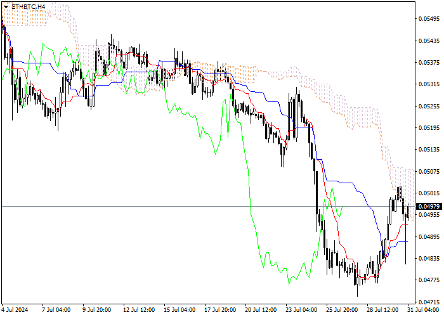This screenshot has height=317, width=444.
Task: Click price axis label 0.05495
Action: (429, 18)
